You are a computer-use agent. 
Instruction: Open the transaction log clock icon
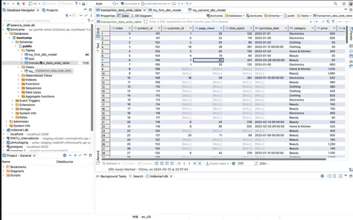pos(115,4)
